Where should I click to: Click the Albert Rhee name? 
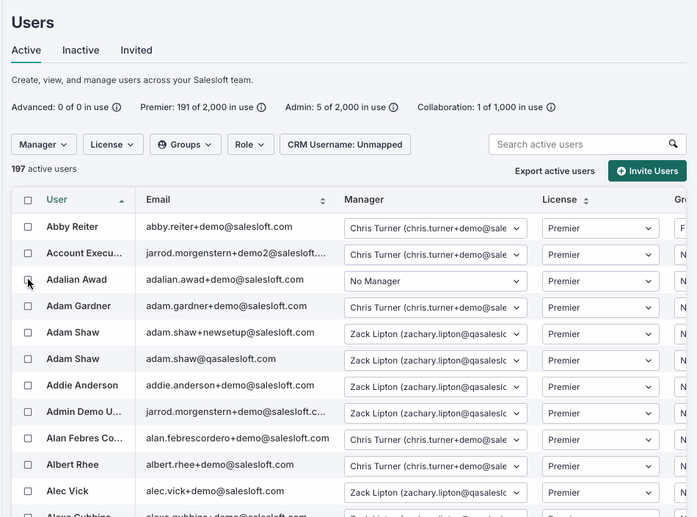[x=73, y=465]
